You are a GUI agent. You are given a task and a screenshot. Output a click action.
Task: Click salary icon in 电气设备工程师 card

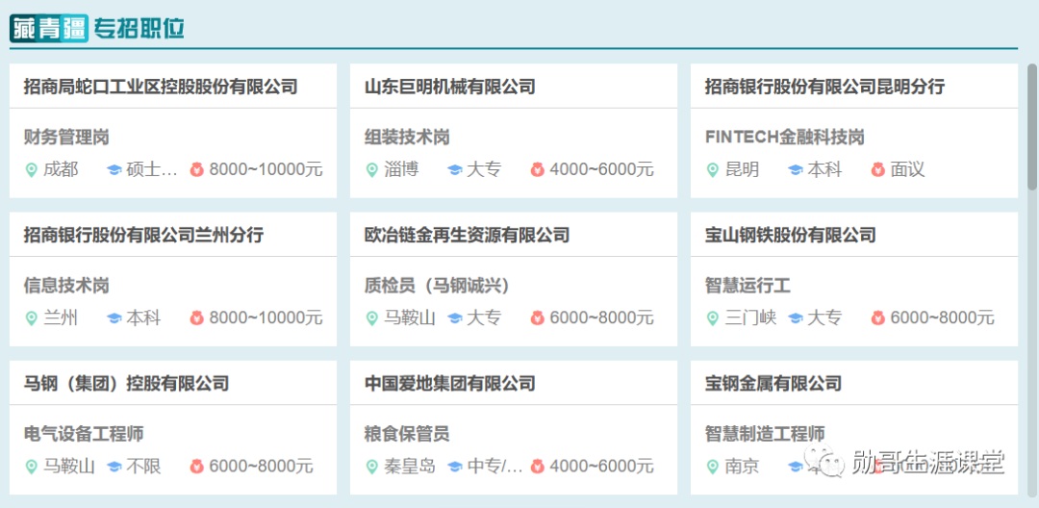(x=196, y=467)
